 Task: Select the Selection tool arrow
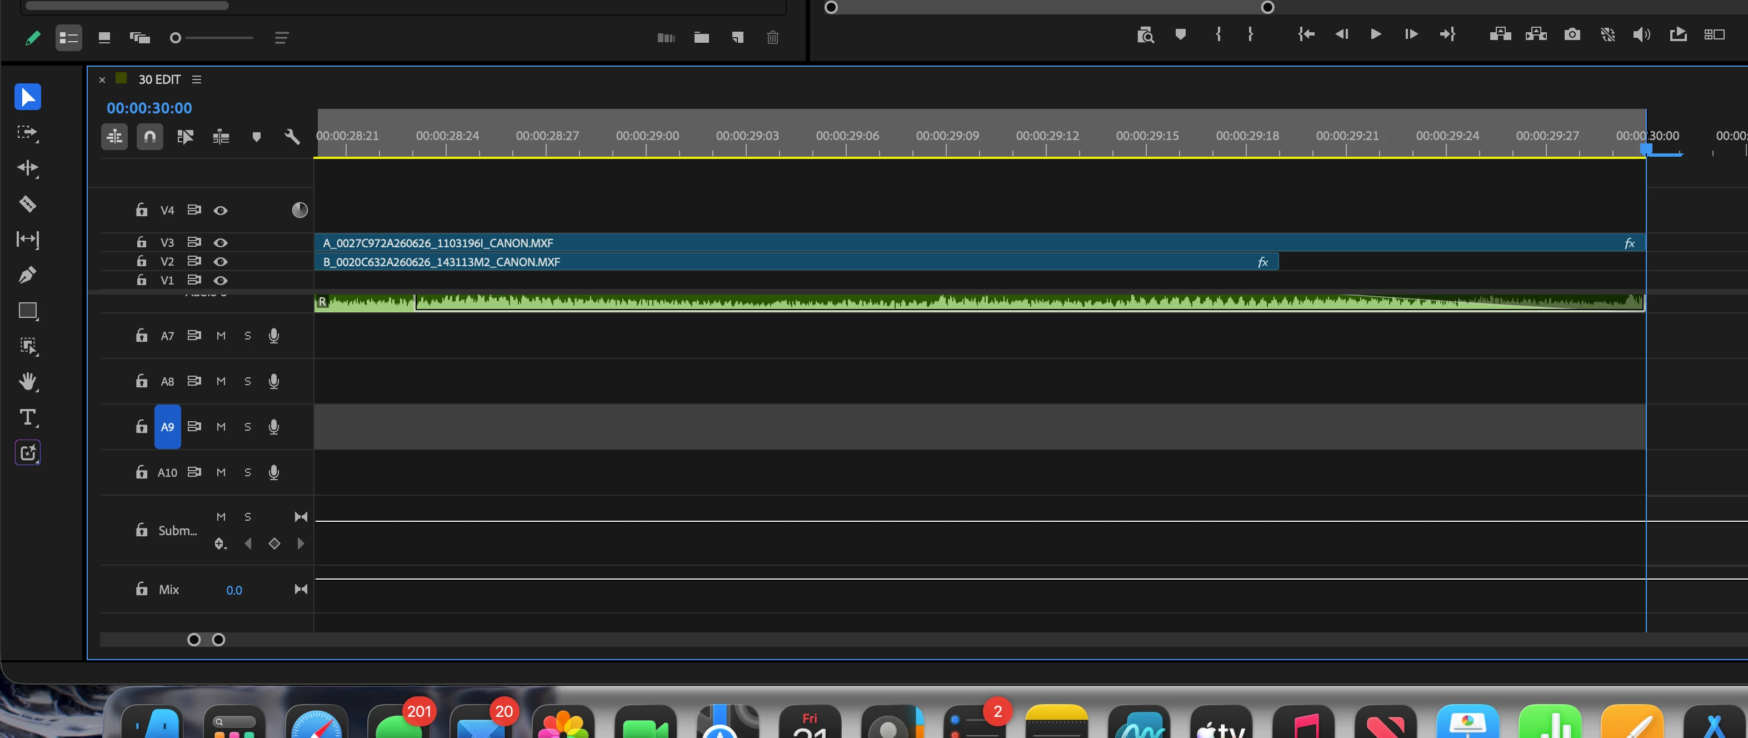point(28,97)
